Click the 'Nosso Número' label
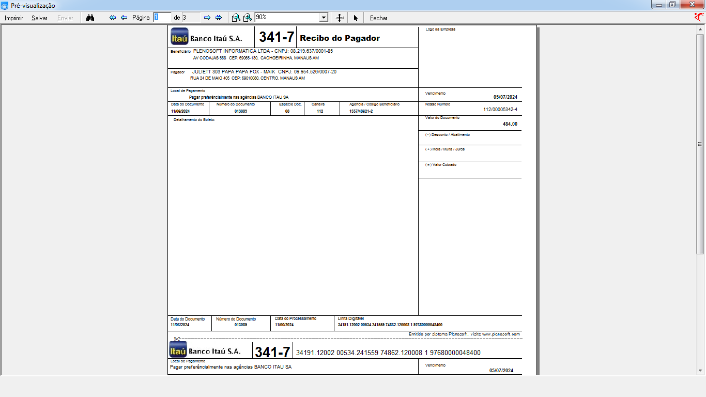 pyautogui.click(x=437, y=104)
